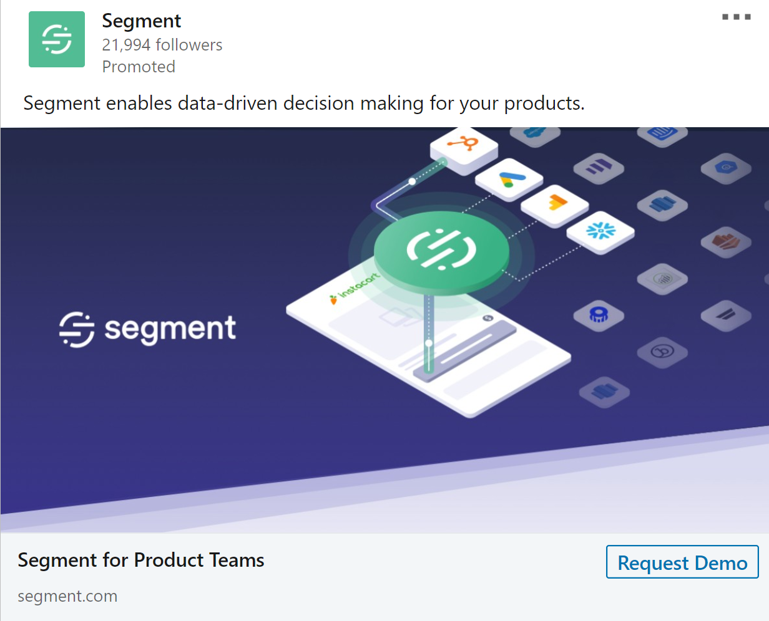
Task: Click the Google Ads icon tile
Action: 509,179
